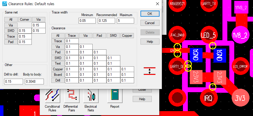
Task: Click the Drill to drill input field
Action: point(13,82)
